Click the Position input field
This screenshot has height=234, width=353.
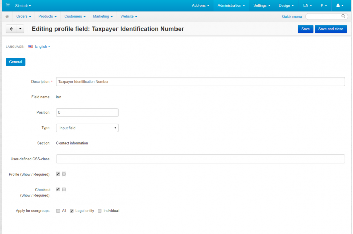pyautogui.click(x=87, y=113)
